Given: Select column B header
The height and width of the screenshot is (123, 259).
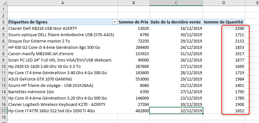Looking at the screenshot, I should click(134, 3).
